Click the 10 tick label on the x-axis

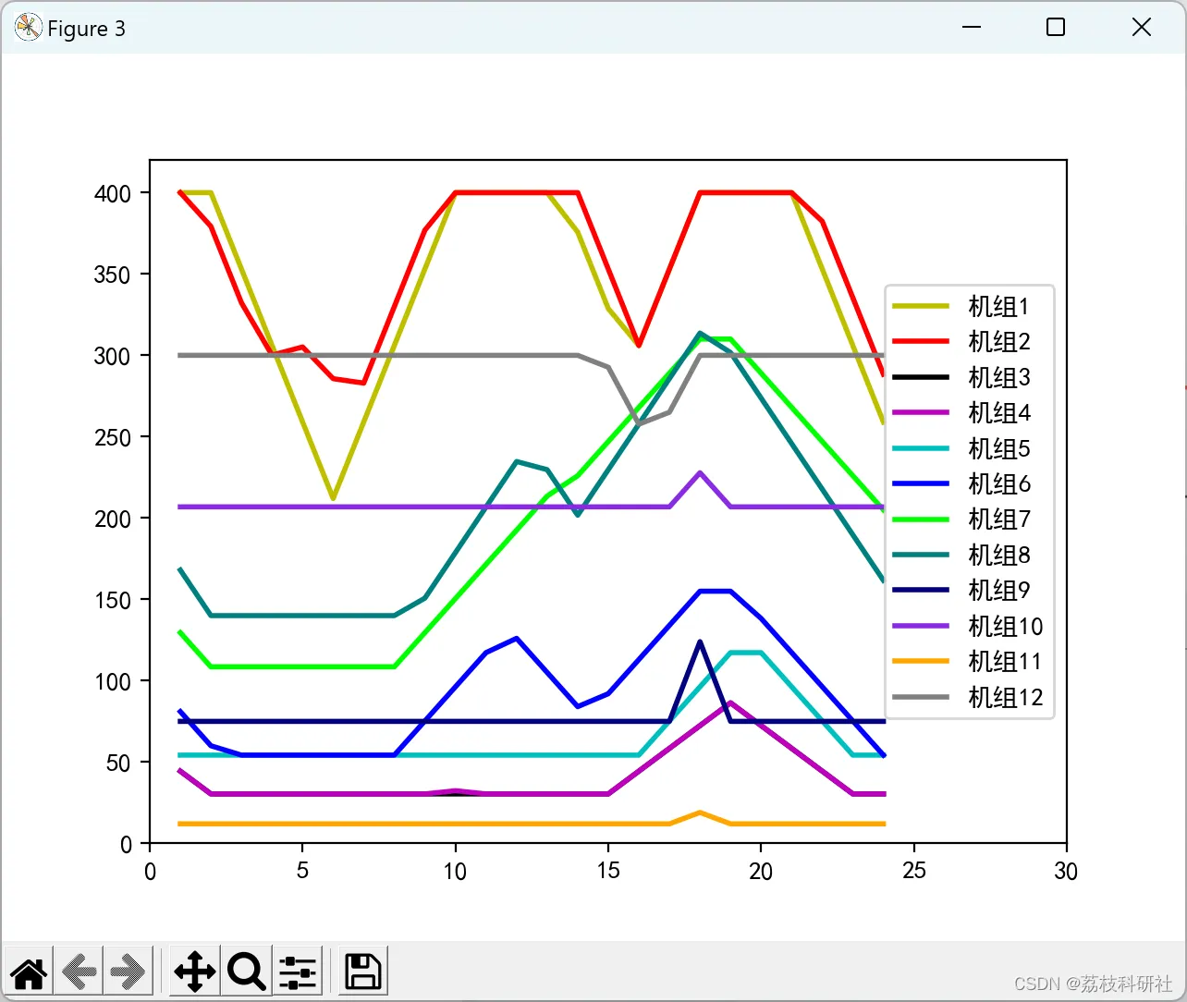(455, 871)
